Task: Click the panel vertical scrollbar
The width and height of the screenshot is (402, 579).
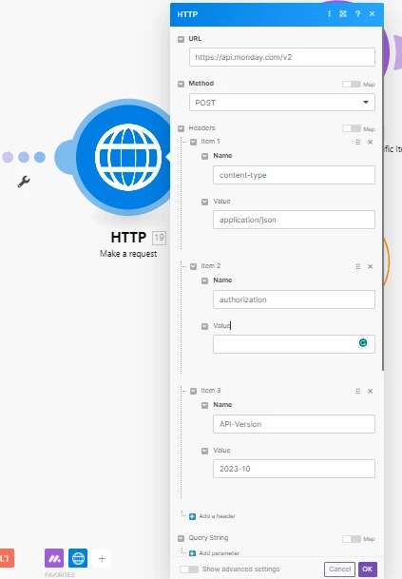Action: coord(383,200)
